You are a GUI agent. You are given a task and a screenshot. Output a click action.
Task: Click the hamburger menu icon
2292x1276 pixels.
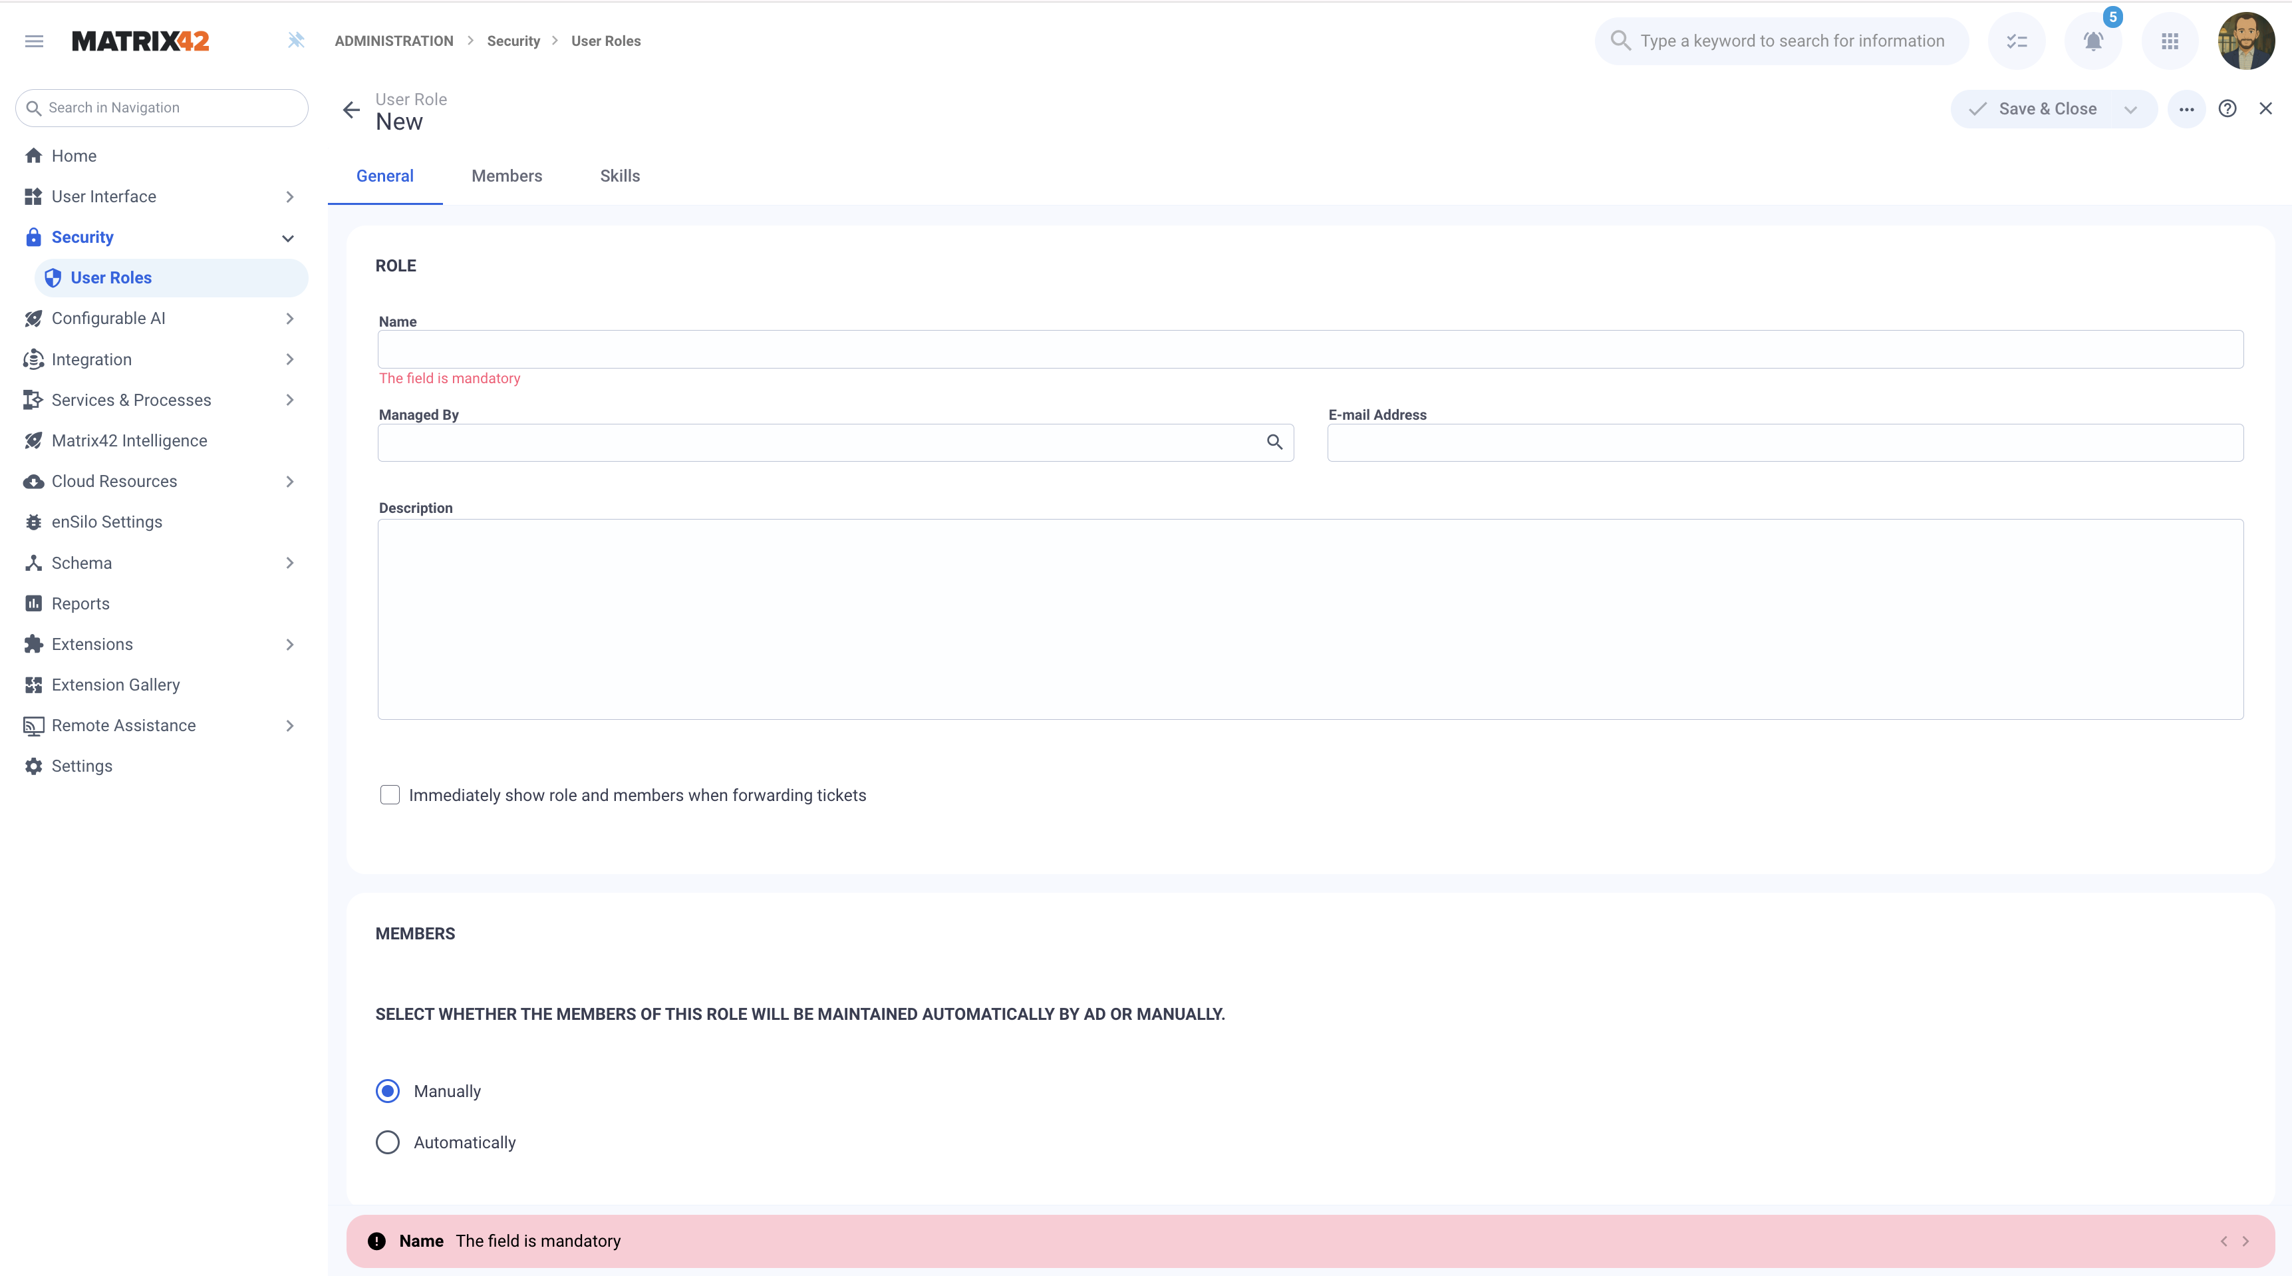tap(34, 41)
